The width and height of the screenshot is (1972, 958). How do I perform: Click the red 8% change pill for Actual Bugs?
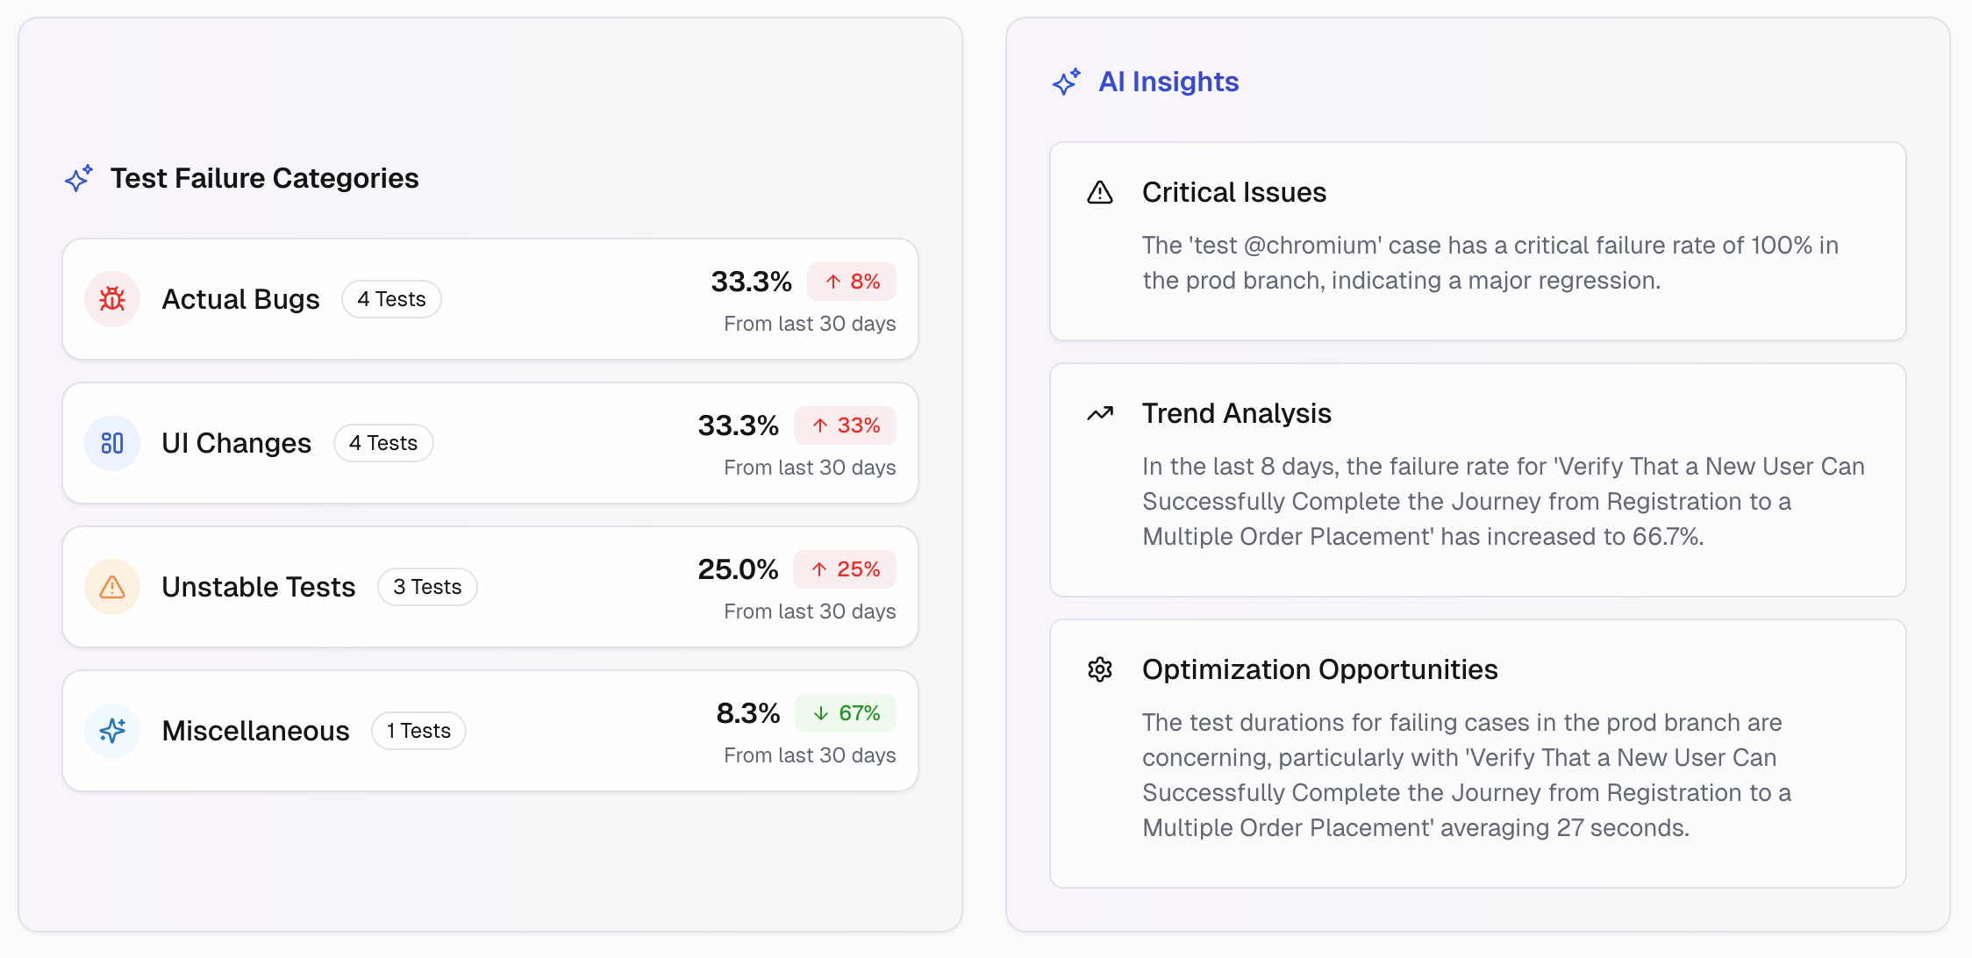point(852,282)
